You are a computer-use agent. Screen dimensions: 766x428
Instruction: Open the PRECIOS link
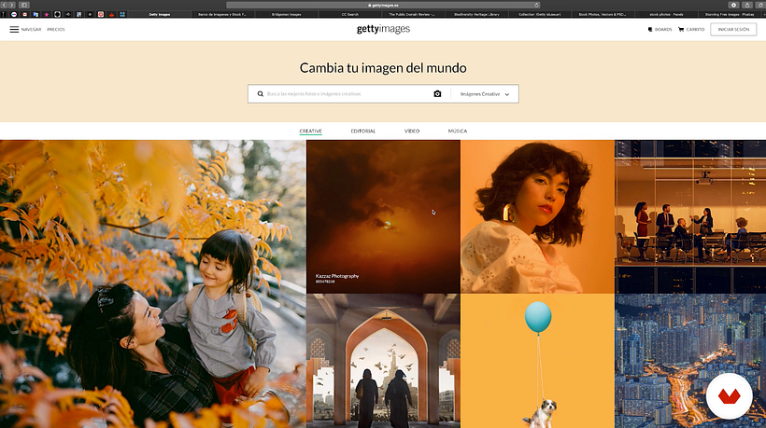click(x=56, y=29)
